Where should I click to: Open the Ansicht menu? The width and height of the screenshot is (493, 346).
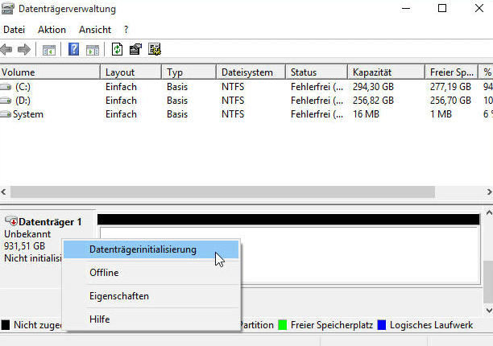click(x=94, y=30)
